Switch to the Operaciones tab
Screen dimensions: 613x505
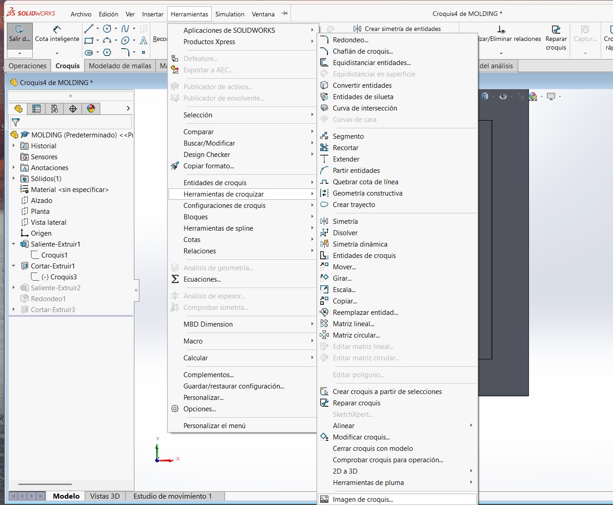28,66
